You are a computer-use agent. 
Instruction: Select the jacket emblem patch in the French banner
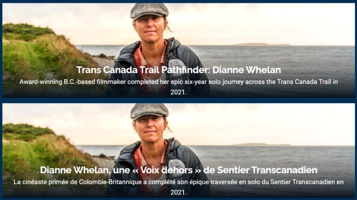[177, 166]
